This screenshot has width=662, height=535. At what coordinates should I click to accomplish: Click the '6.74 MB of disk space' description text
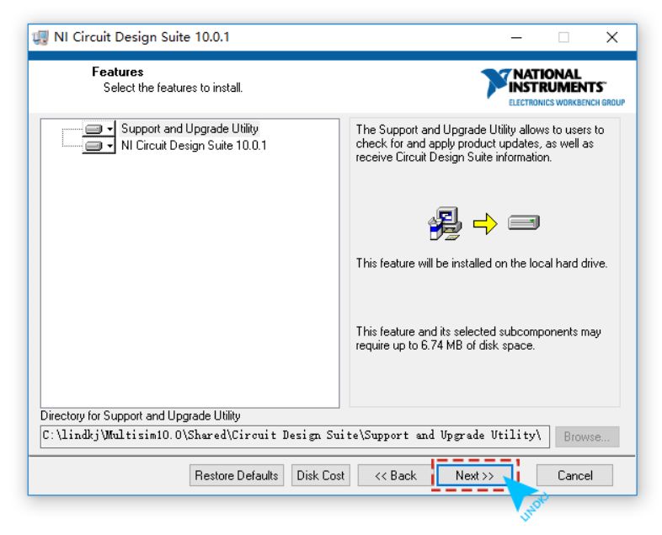tap(478, 345)
